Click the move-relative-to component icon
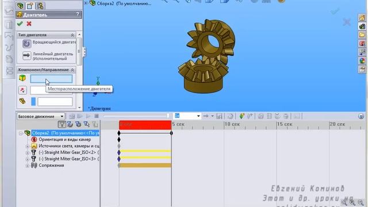This screenshot has height=207, width=368. tap(22, 101)
